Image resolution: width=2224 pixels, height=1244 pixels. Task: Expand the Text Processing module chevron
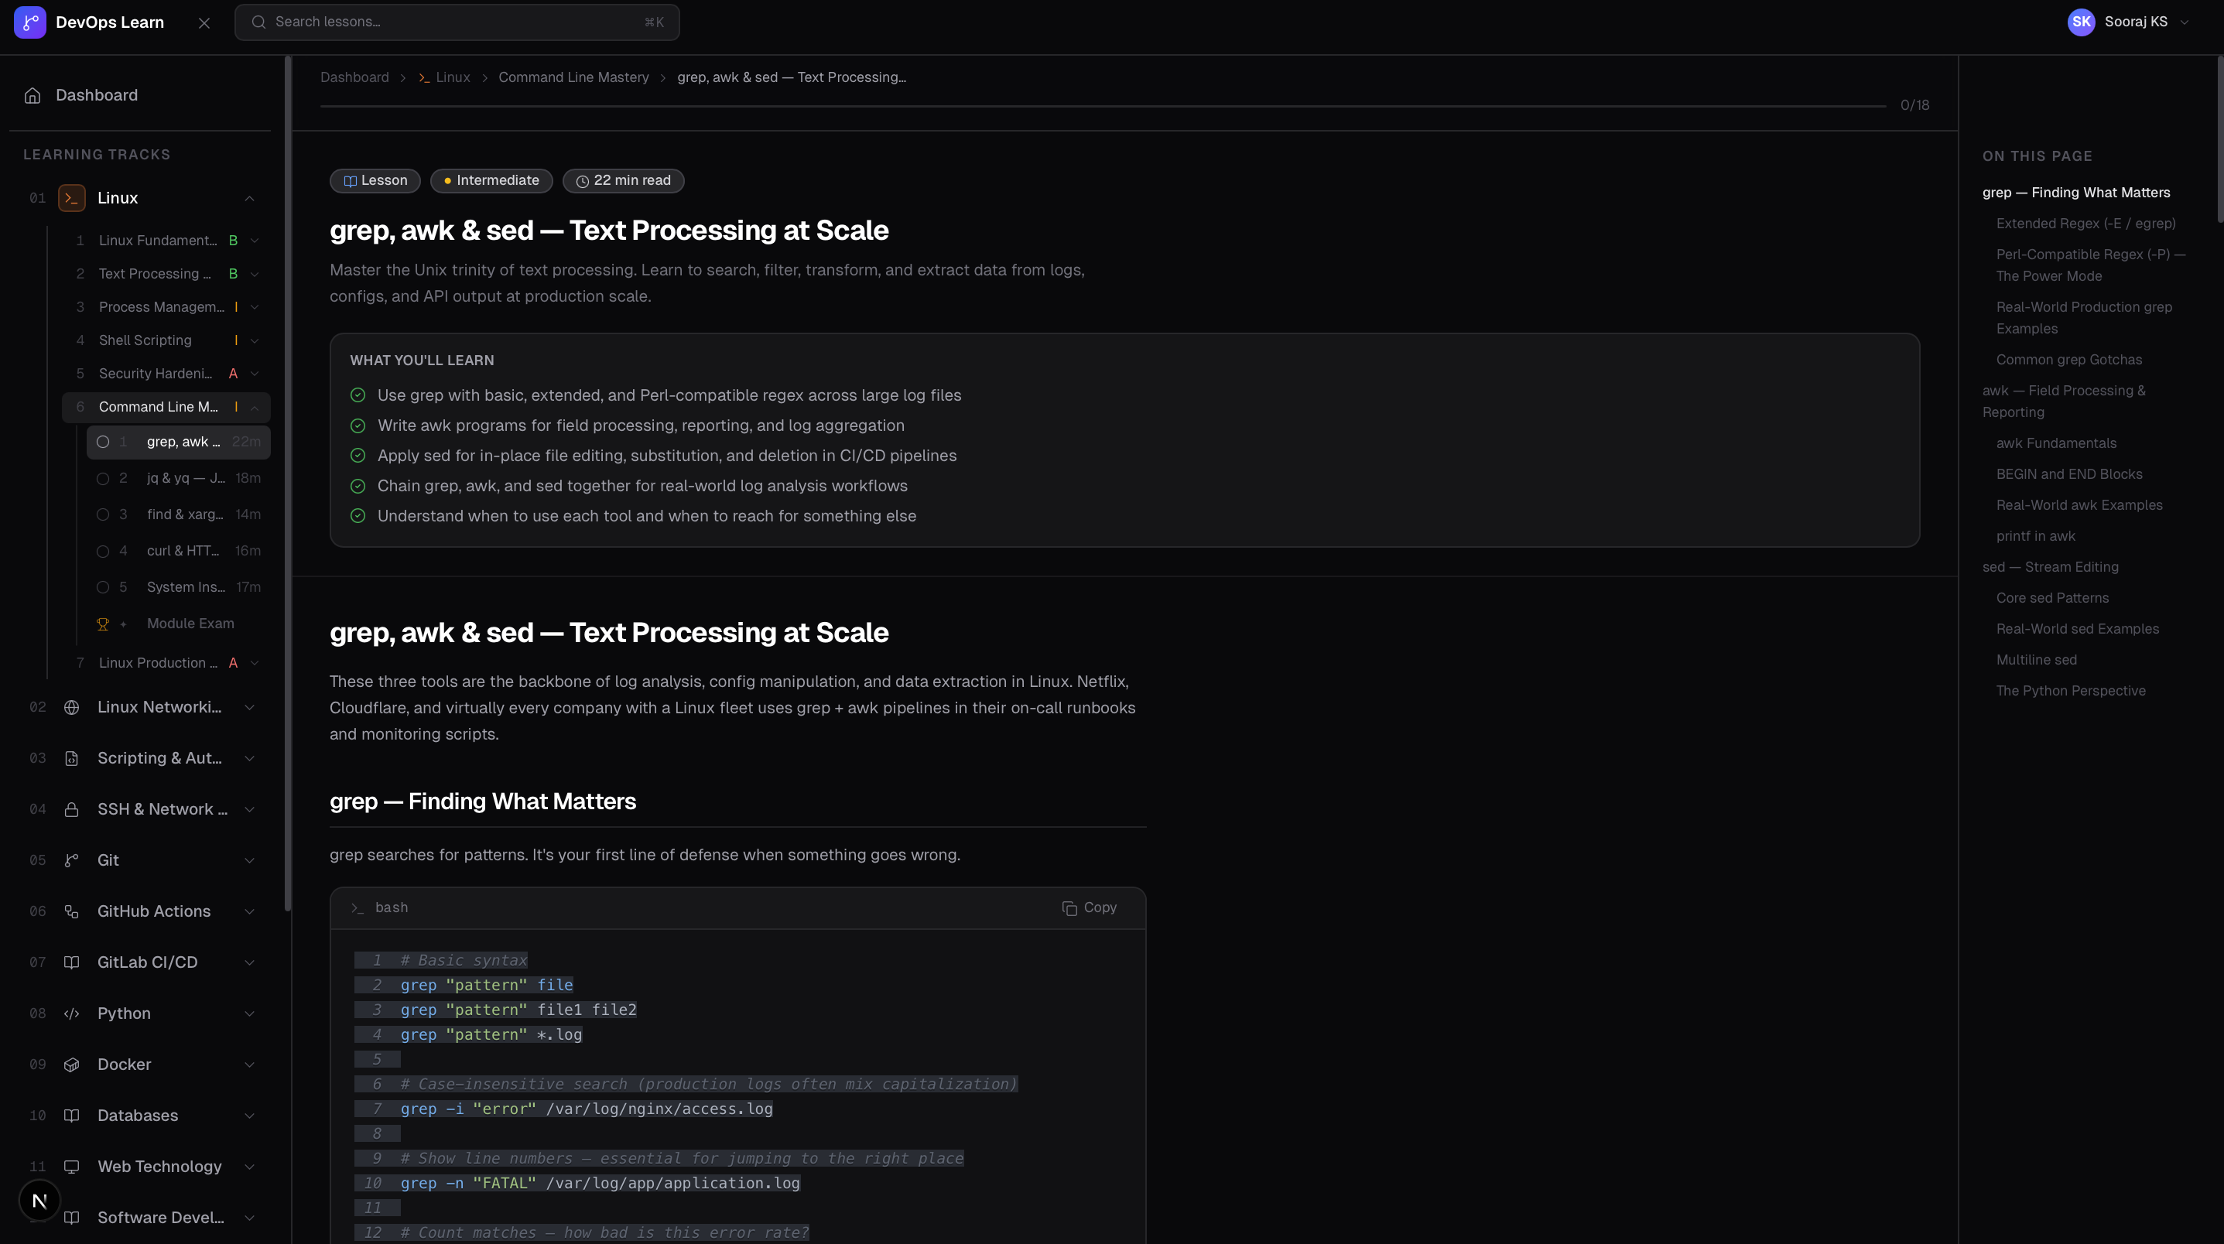click(255, 275)
